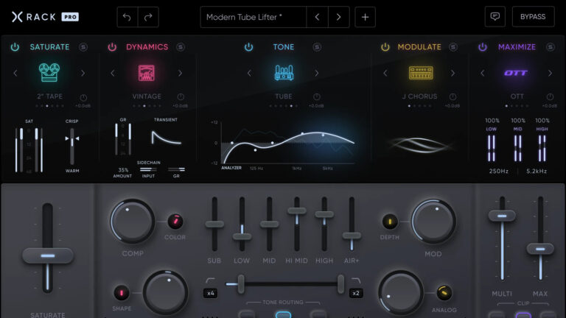The image size is (566, 318).
Task: Click the COMP knob
Action: [133, 222]
